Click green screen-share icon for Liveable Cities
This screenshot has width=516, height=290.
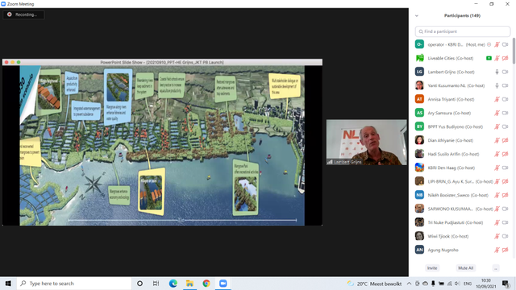pyautogui.click(x=489, y=58)
